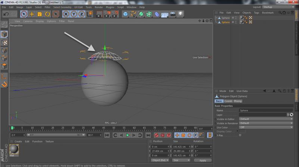This screenshot has width=299, height=167.
Task: Activate the Rotate tool
Action: coord(48,14)
